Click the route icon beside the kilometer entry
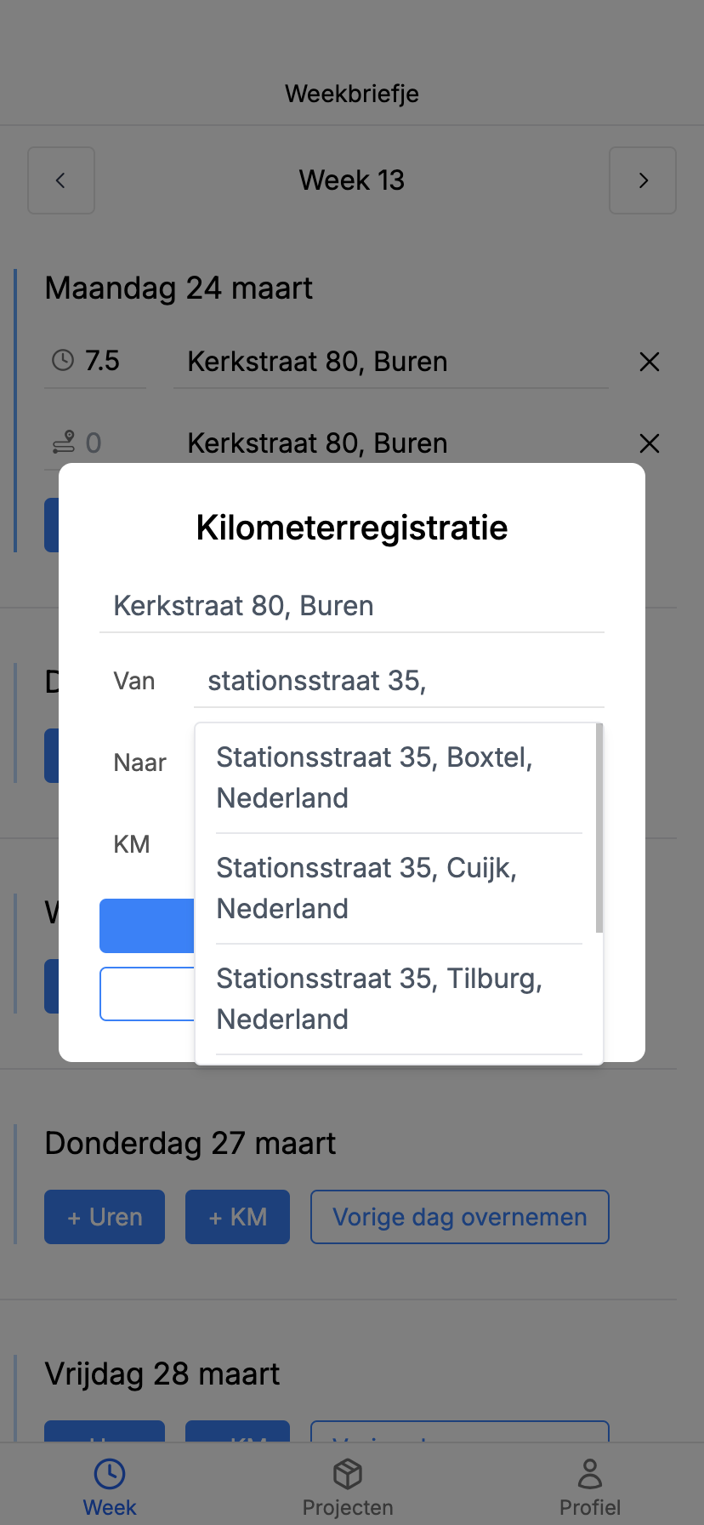 click(x=61, y=443)
